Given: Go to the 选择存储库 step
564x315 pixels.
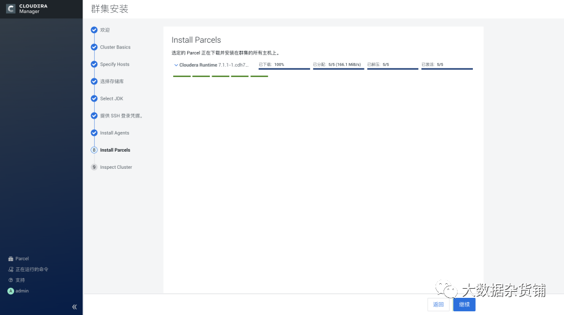Looking at the screenshot, I should coord(112,81).
